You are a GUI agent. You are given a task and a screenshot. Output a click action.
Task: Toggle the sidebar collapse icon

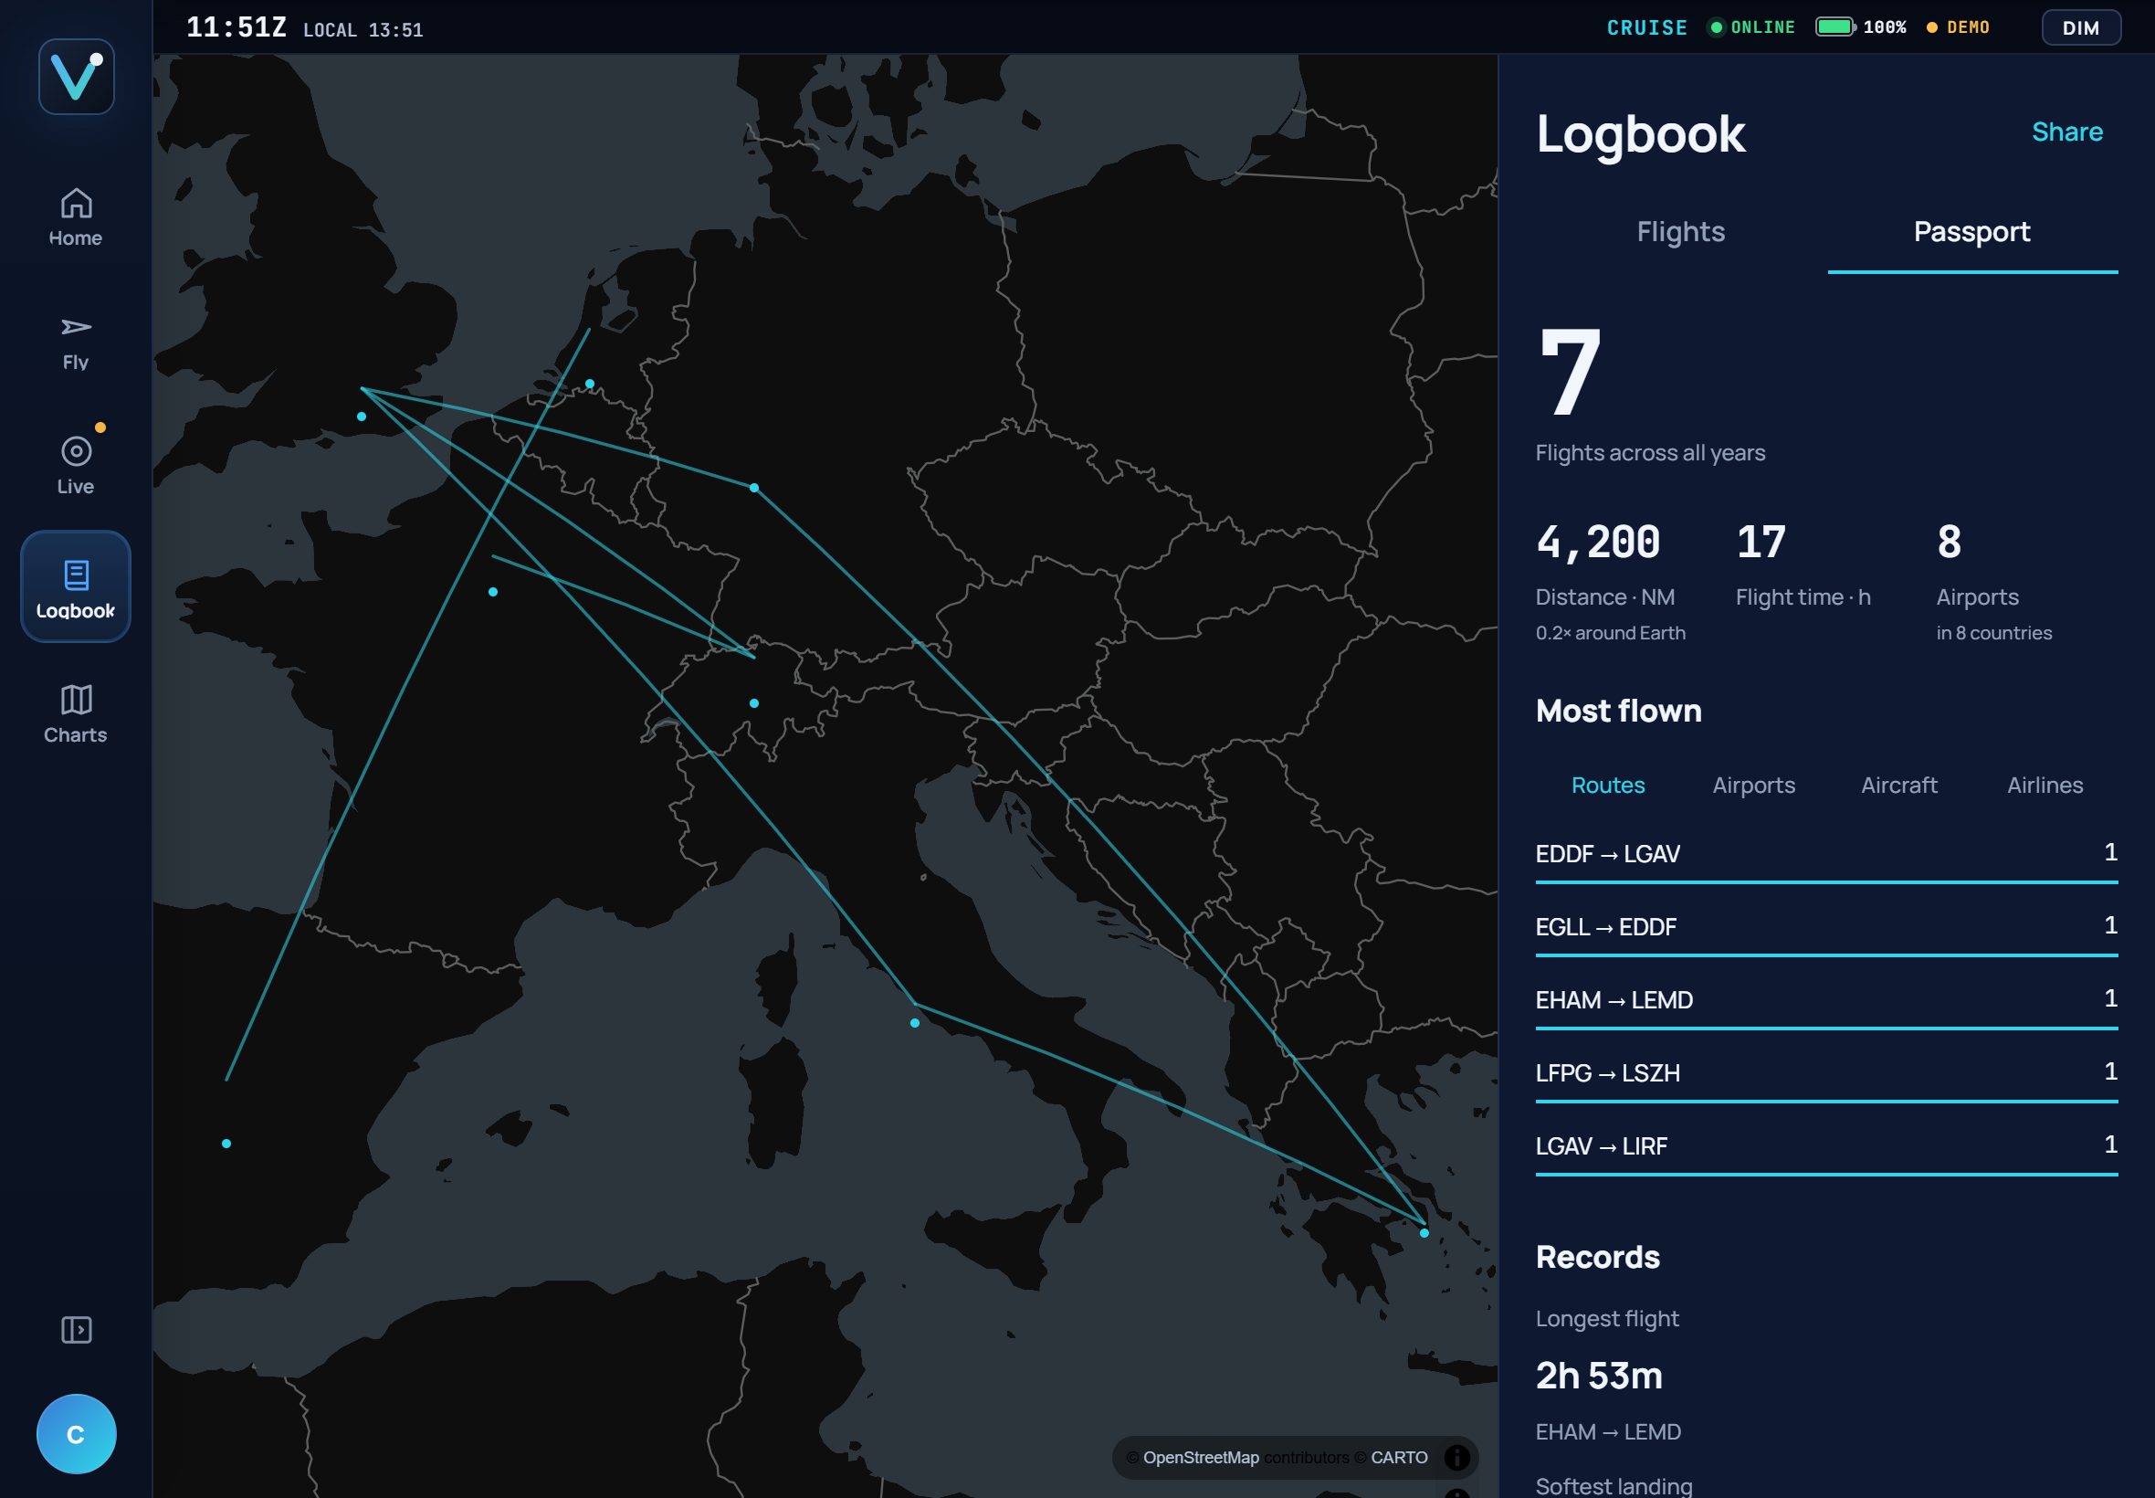point(76,1329)
